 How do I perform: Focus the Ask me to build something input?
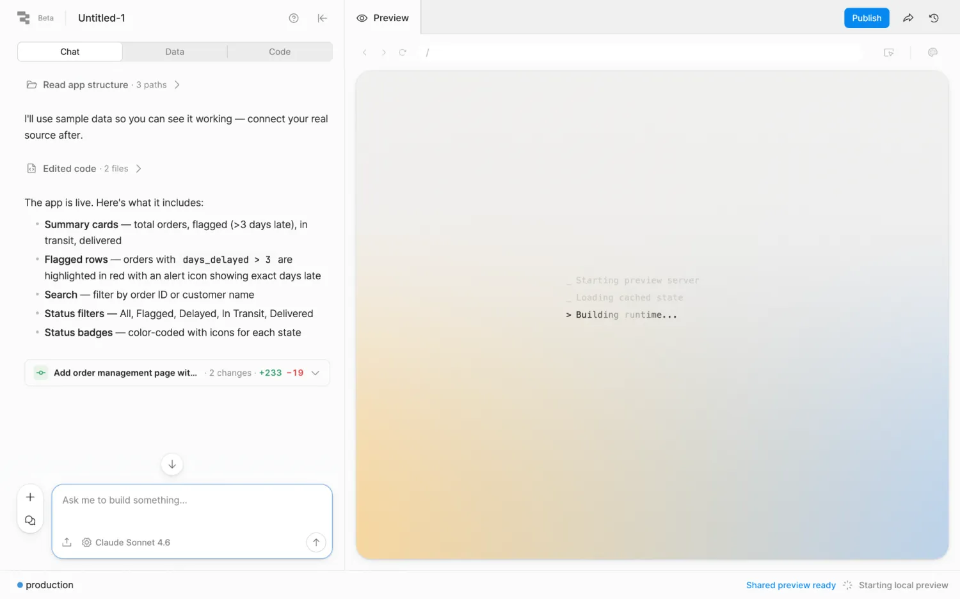click(x=191, y=501)
